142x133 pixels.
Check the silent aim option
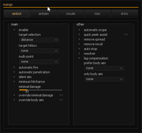click(14, 77)
